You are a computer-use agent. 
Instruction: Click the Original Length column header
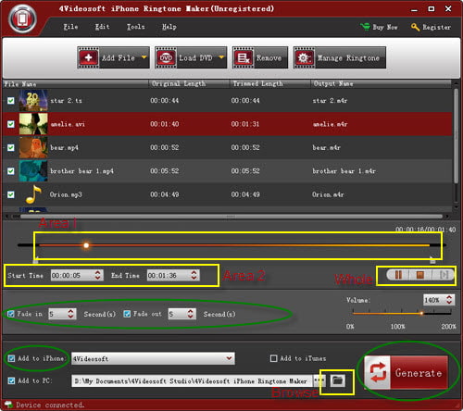tap(179, 83)
